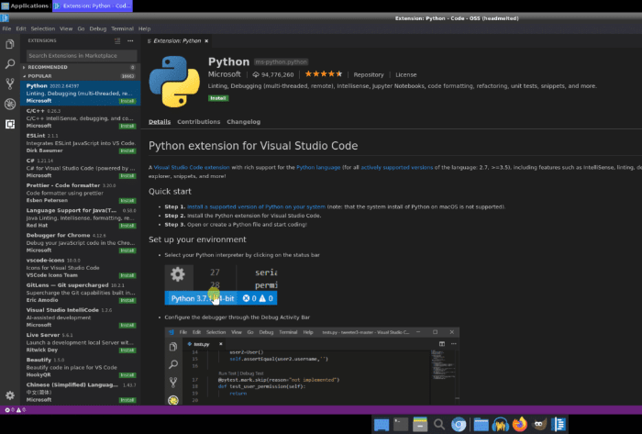Click the errors and warnings status indicator
This screenshot has width=642, height=434.
pos(16,410)
